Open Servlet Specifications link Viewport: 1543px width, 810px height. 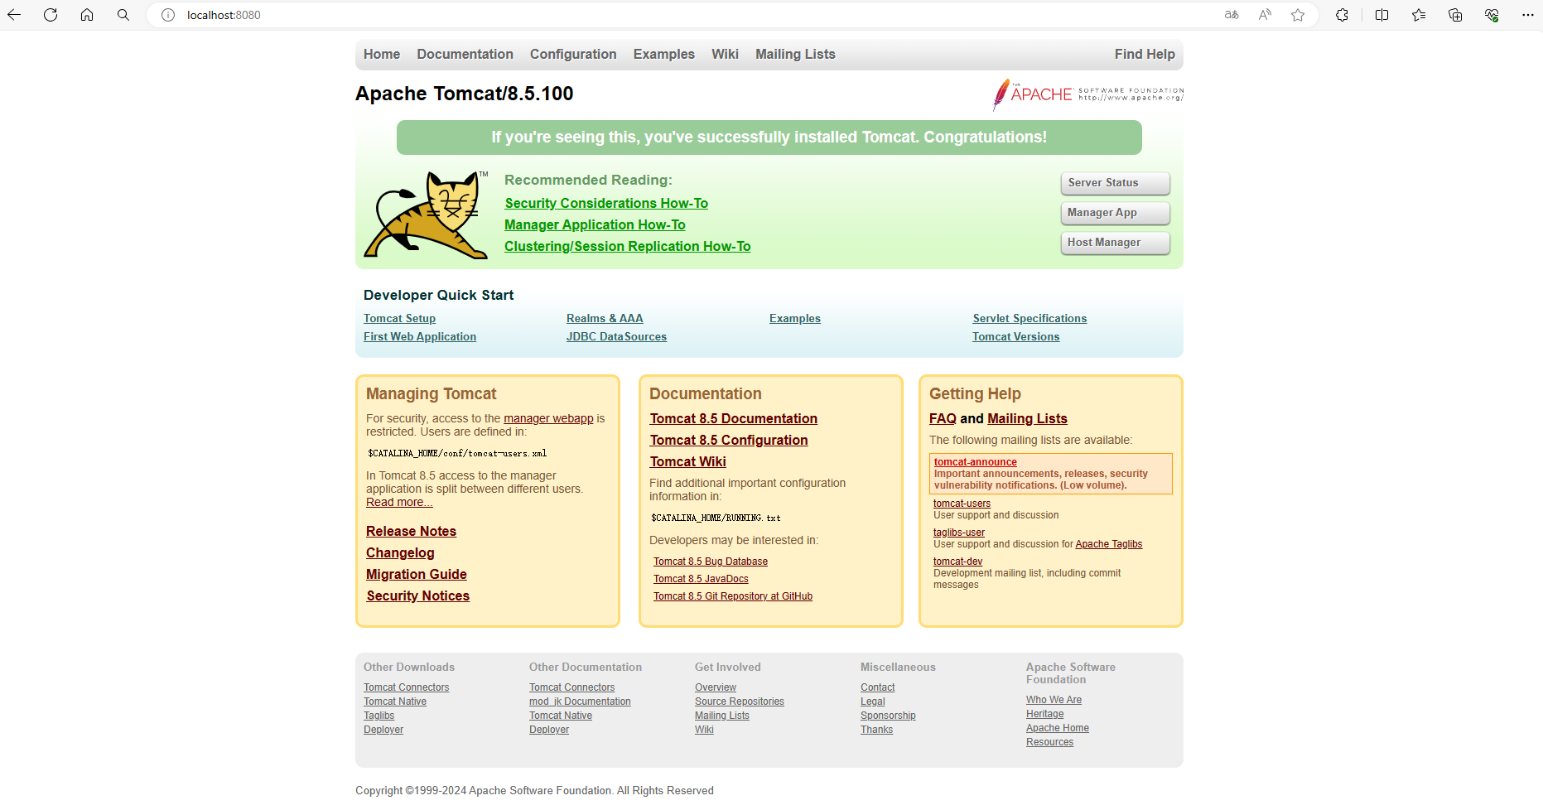[1029, 318]
